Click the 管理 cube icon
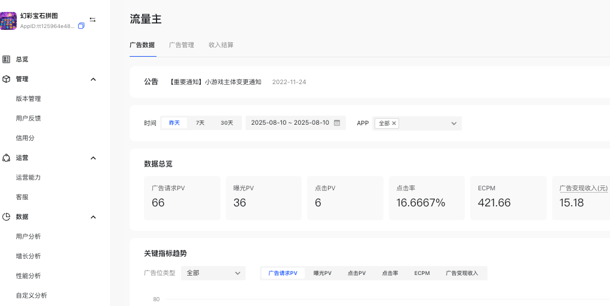 [x=7, y=79]
